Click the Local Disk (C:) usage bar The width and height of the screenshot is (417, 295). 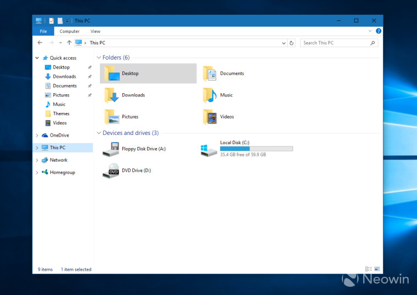click(x=256, y=149)
